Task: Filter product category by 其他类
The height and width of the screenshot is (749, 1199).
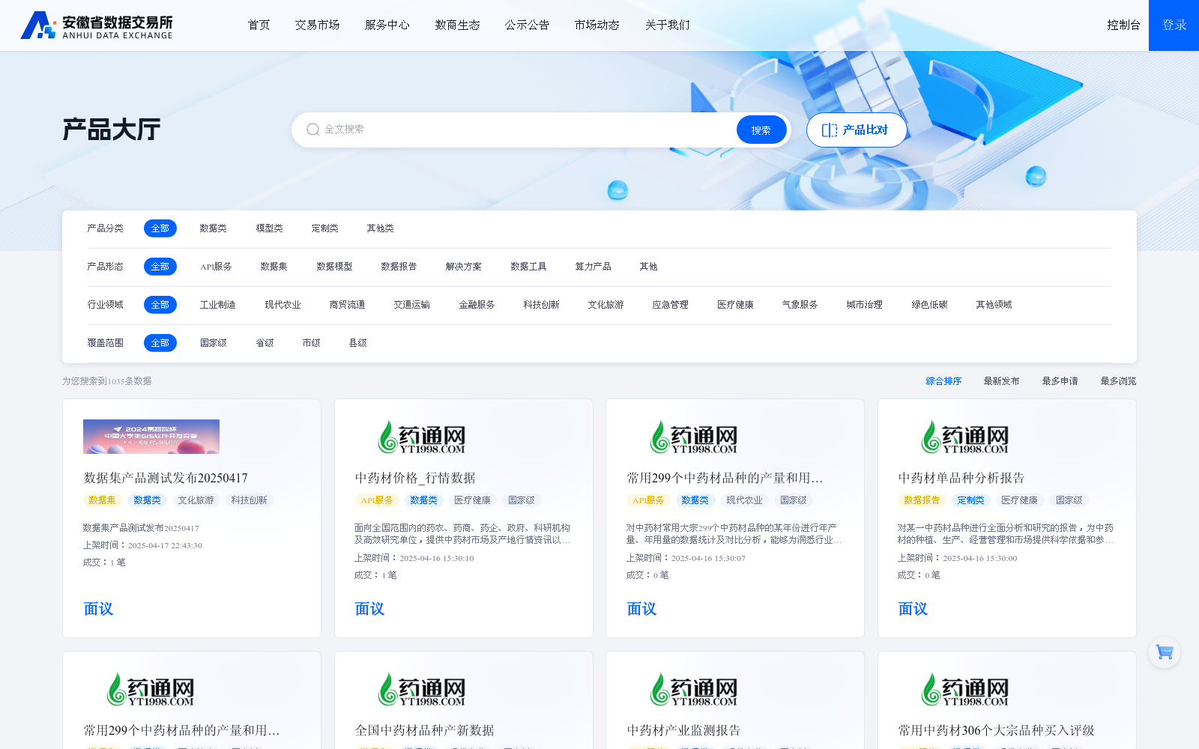Action: pos(381,228)
